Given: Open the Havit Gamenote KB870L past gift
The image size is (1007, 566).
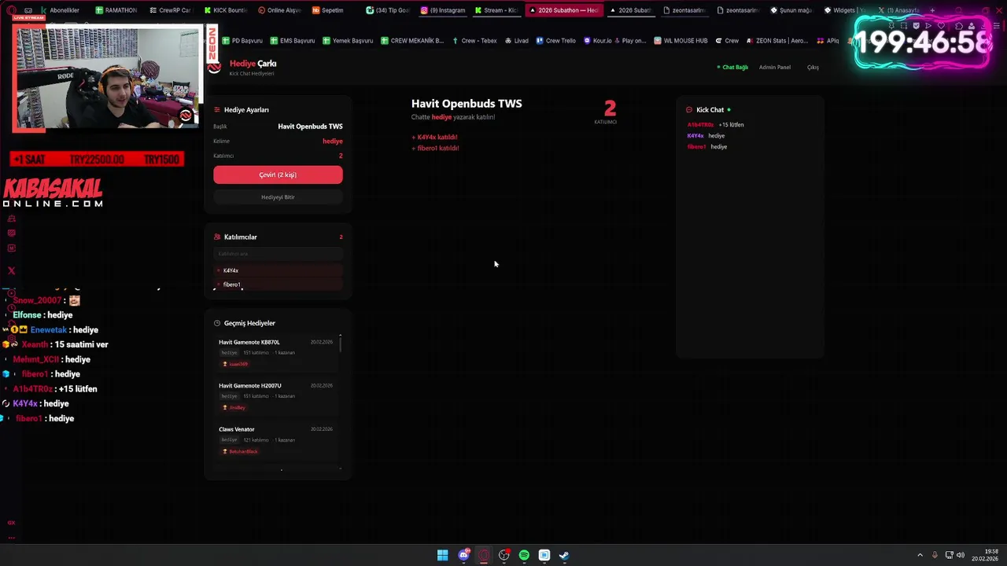Looking at the screenshot, I should (275, 353).
